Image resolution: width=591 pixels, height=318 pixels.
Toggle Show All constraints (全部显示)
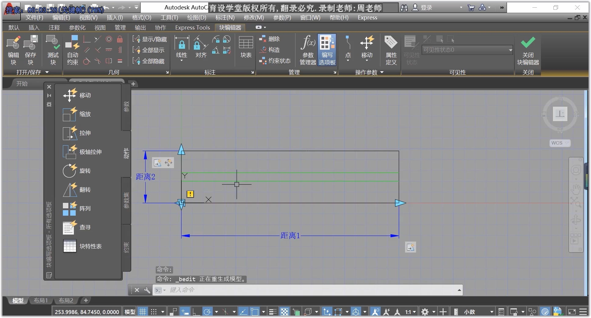tap(148, 50)
